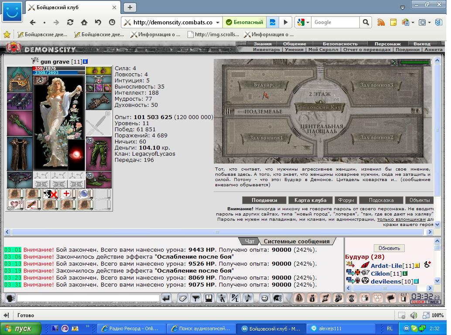Click the empty crossed-swords shield slot
Screen dimensions: 451x335
(x=99, y=123)
